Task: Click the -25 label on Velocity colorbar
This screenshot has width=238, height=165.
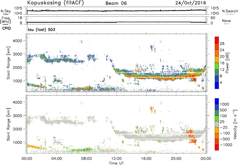Action: tap(224, 127)
